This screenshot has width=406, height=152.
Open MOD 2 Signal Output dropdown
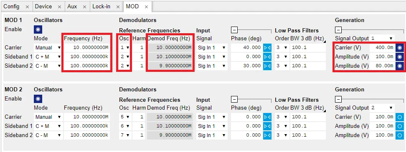tap(382, 108)
